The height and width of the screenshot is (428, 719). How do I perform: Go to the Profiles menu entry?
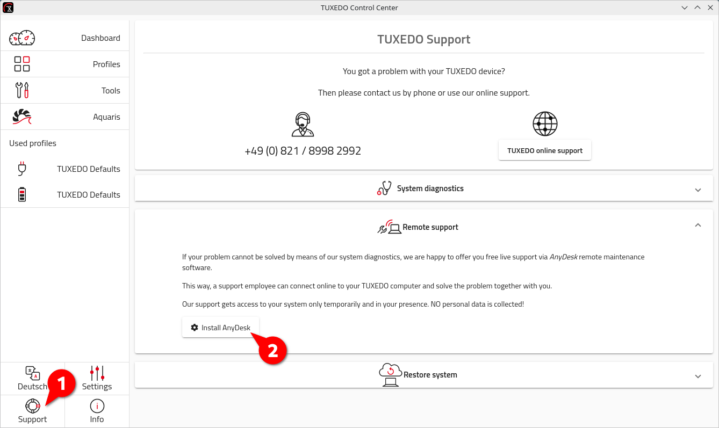click(64, 64)
